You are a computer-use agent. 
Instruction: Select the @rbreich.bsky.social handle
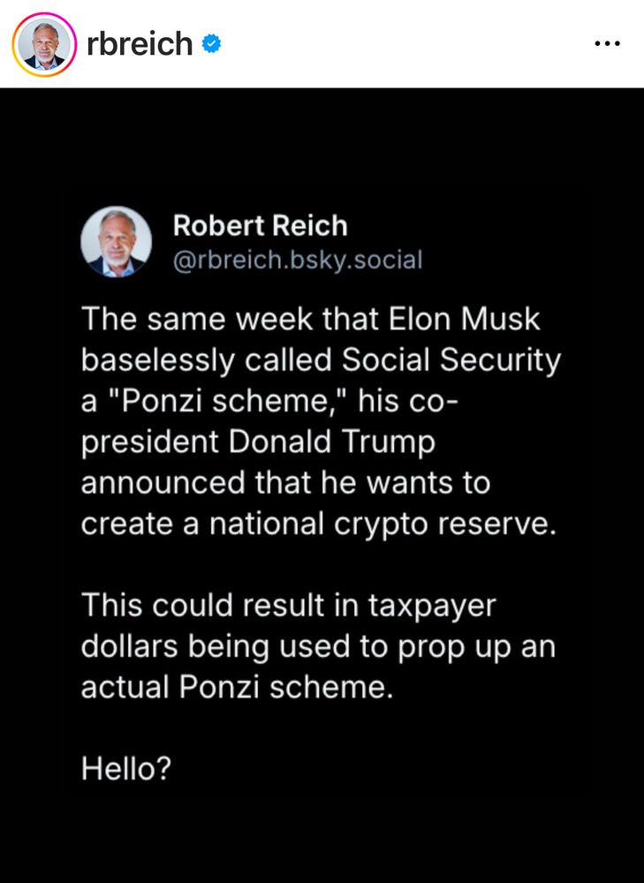pos(298,260)
